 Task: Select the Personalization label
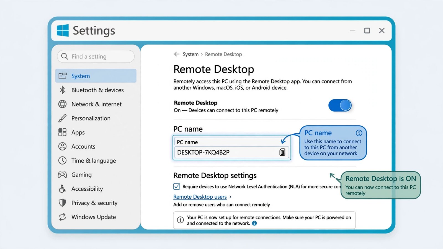coord(91,118)
